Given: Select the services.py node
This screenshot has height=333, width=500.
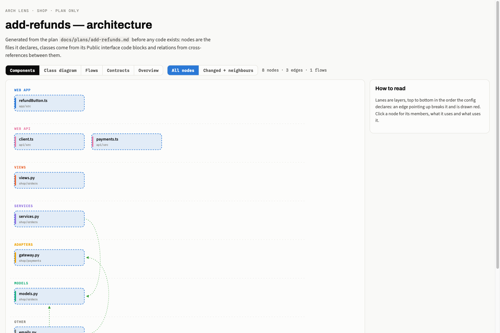Looking at the screenshot, I should click(49, 219).
